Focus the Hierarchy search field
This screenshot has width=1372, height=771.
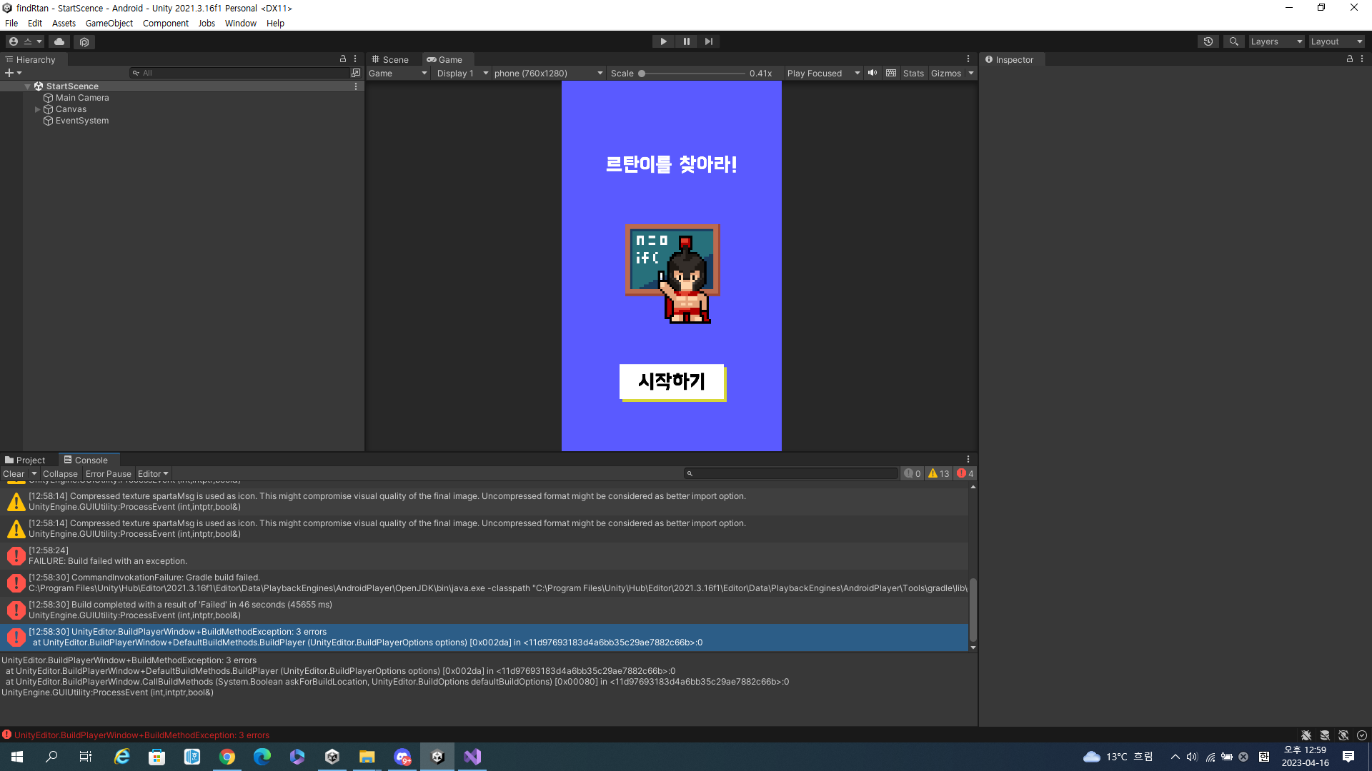click(x=239, y=73)
